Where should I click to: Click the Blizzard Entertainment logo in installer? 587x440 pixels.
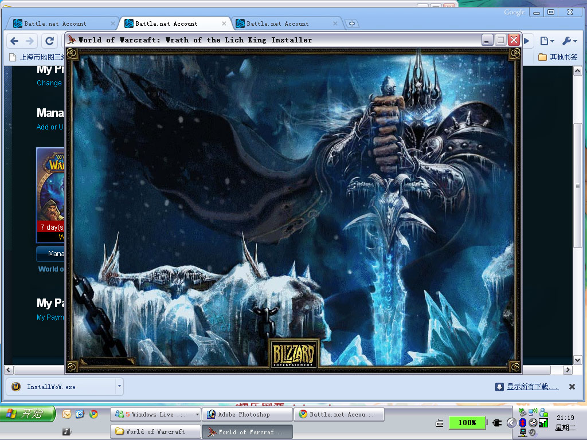(x=293, y=354)
